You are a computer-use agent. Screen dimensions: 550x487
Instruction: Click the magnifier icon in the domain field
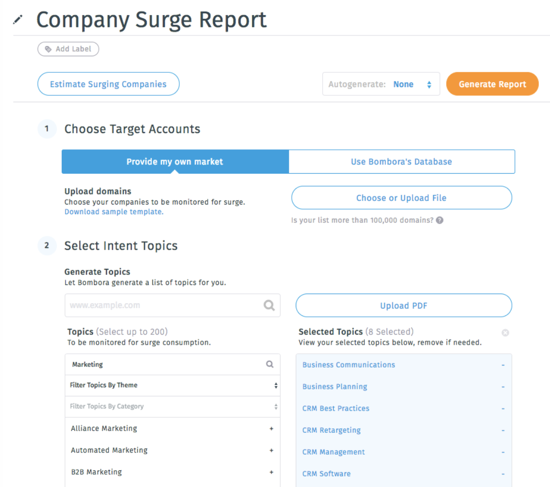269,305
